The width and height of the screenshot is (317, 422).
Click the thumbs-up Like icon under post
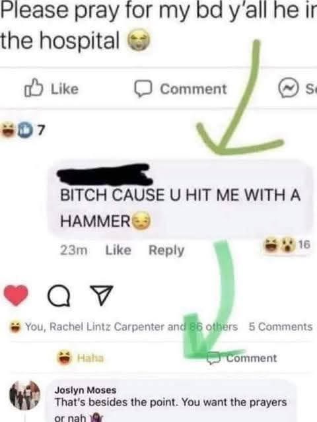(x=34, y=88)
